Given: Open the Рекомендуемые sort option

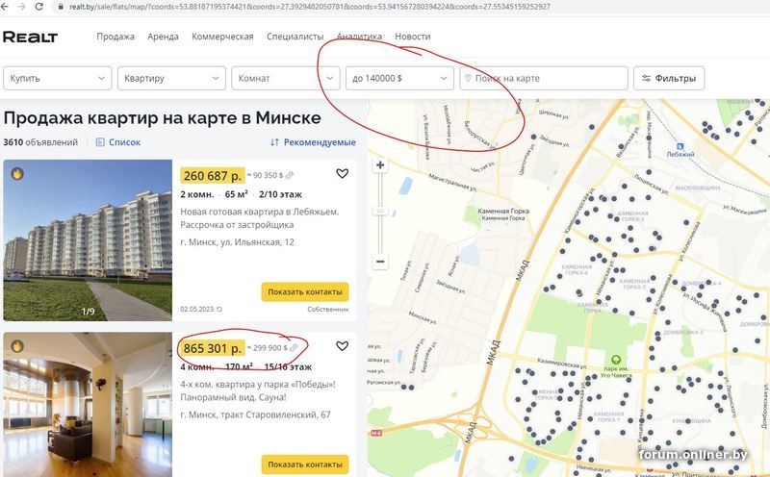Looking at the screenshot, I should pyautogui.click(x=313, y=142).
